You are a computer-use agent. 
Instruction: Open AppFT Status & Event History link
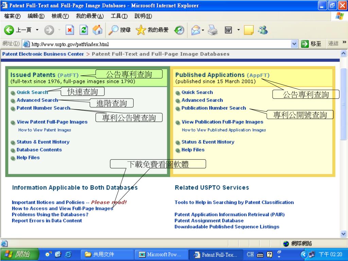click(208, 142)
